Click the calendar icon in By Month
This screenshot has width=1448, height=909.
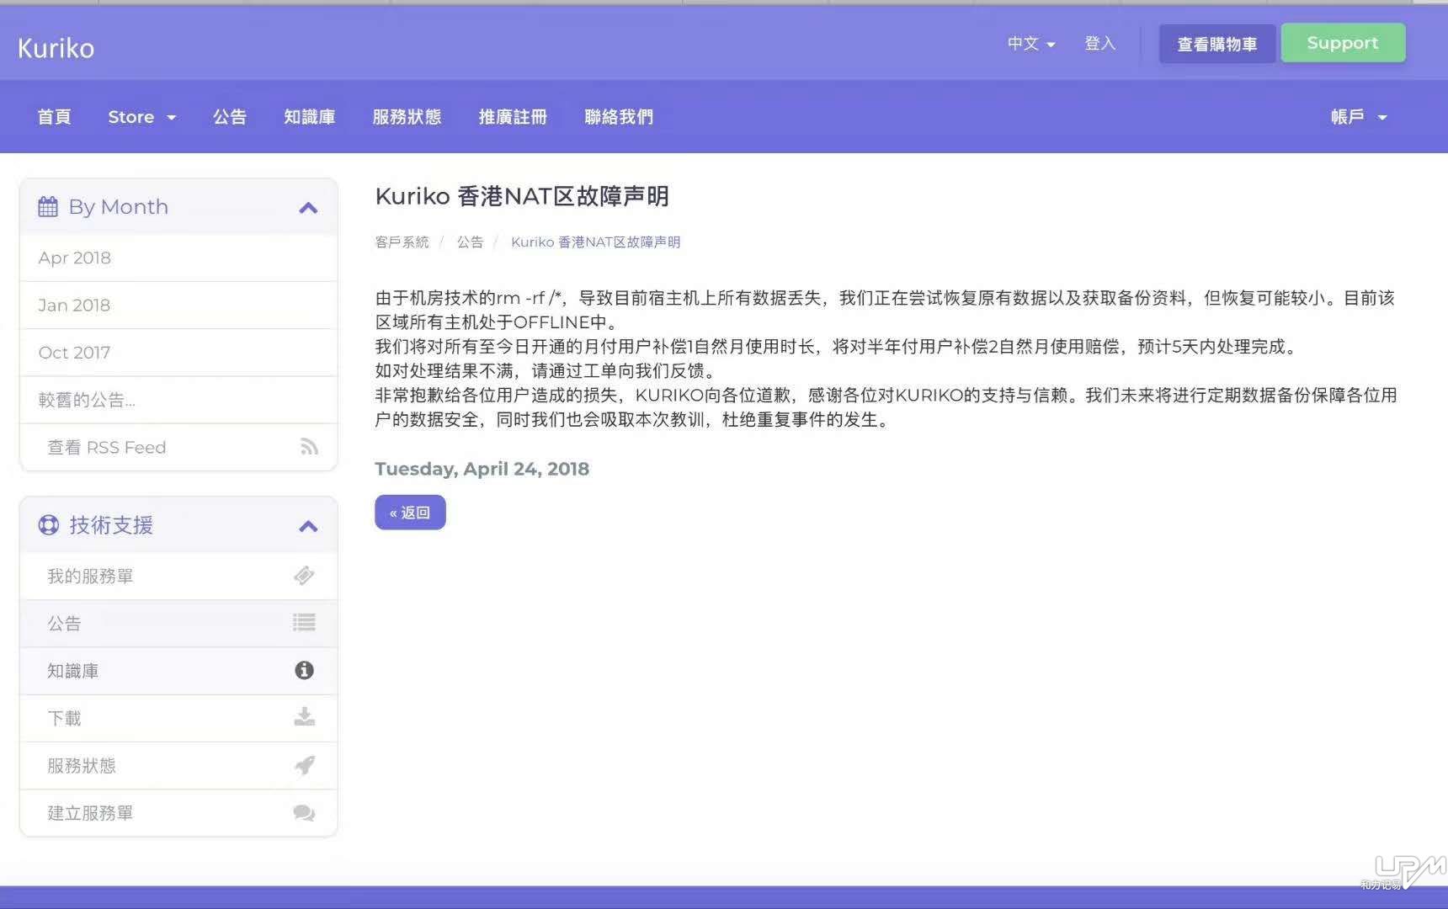pos(48,207)
